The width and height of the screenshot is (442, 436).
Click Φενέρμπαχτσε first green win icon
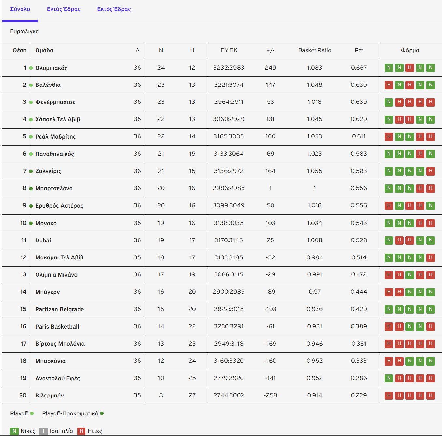click(x=389, y=102)
